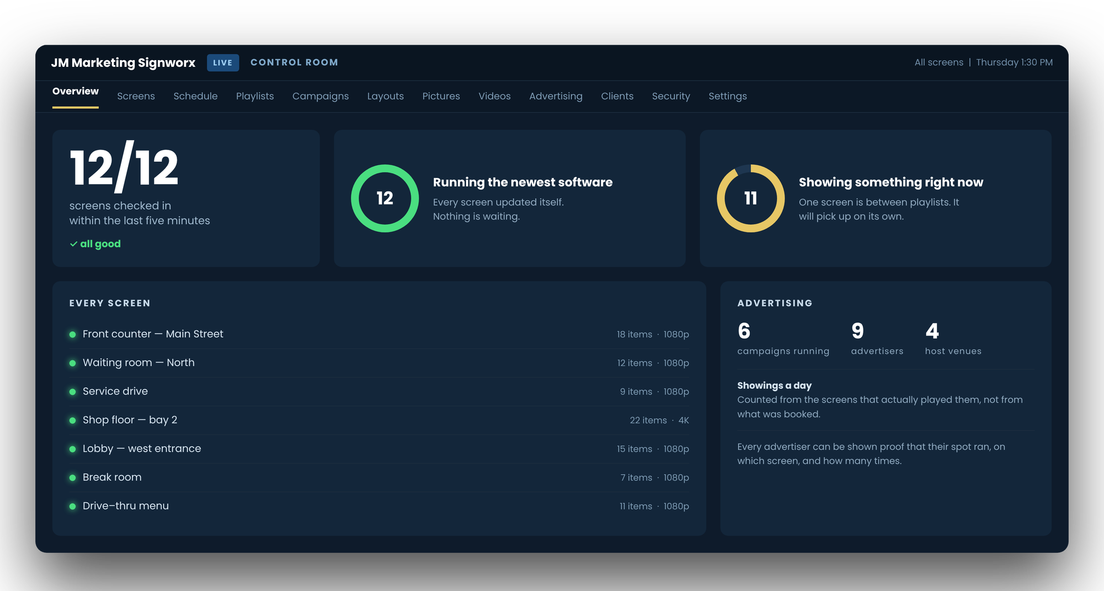Screen dimensions: 1104x591
Task: Click the Showings a day heading
Action: point(774,386)
